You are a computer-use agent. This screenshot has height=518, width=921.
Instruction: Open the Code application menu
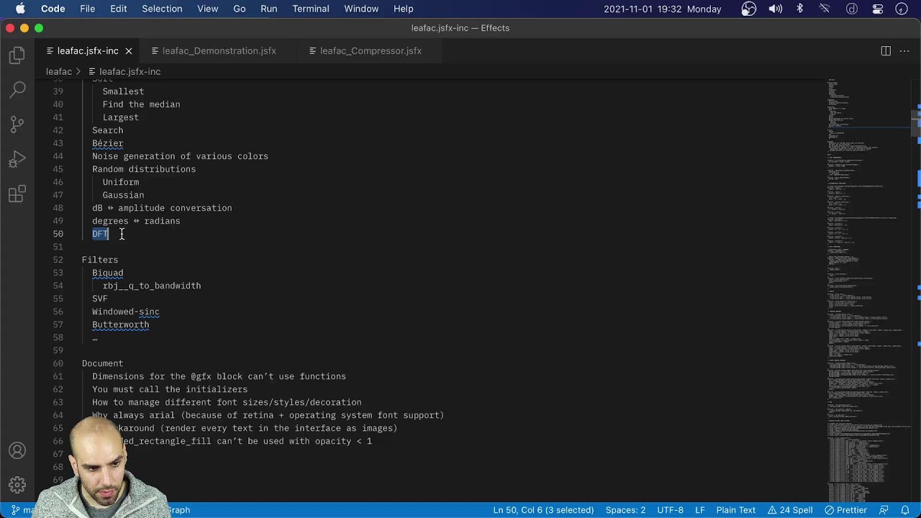click(x=53, y=9)
